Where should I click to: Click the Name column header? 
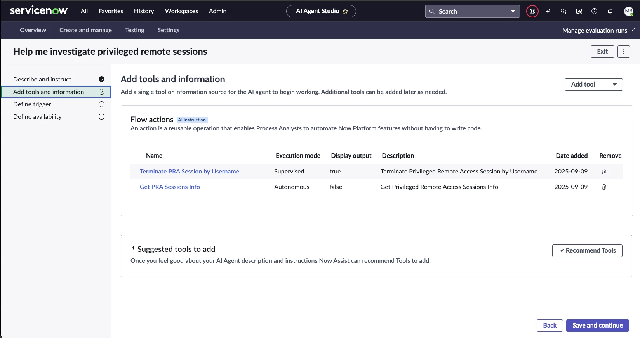click(154, 156)
